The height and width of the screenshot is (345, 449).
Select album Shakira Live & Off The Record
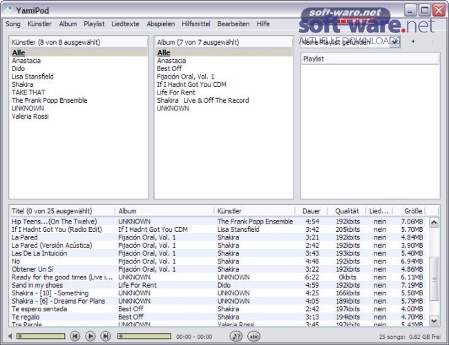224,101
